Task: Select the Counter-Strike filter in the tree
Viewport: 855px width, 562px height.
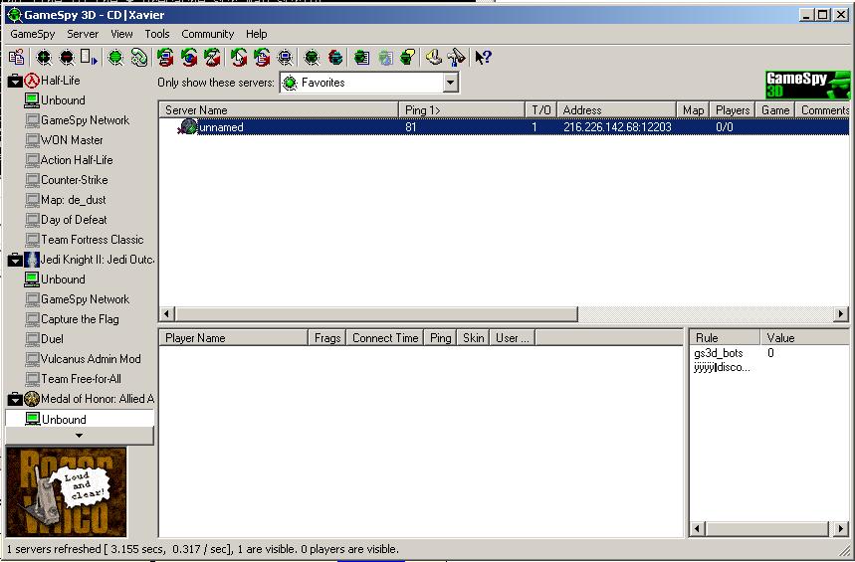Action: point(74,180)
